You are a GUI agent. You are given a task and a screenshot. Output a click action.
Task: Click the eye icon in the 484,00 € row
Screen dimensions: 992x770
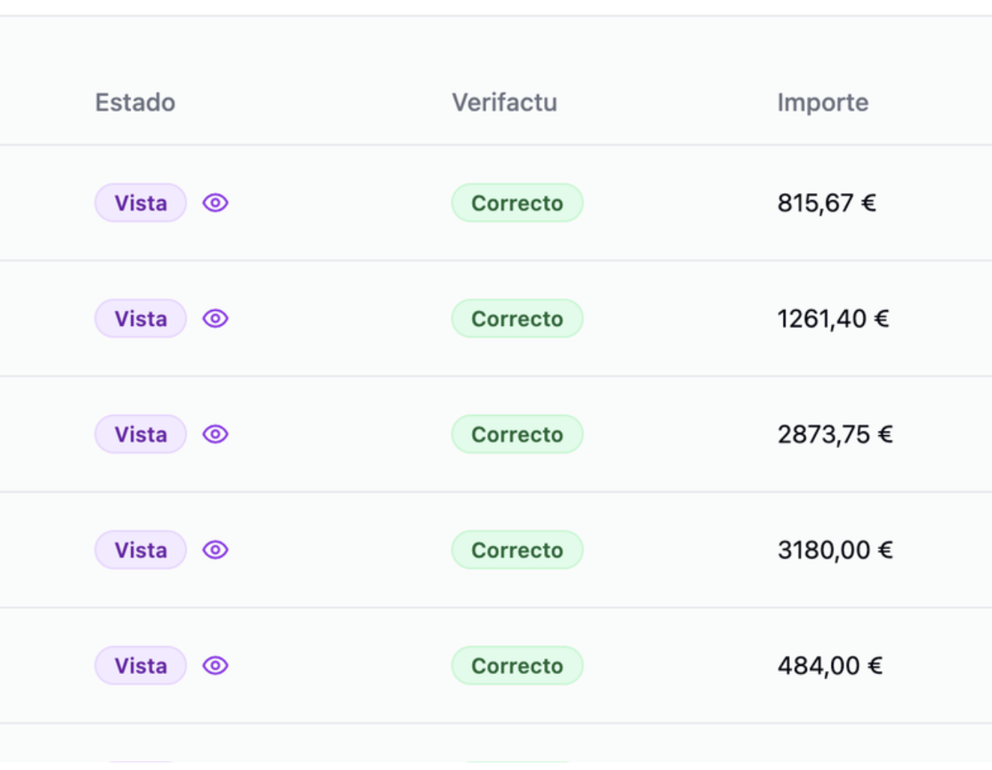coord(215,665)
